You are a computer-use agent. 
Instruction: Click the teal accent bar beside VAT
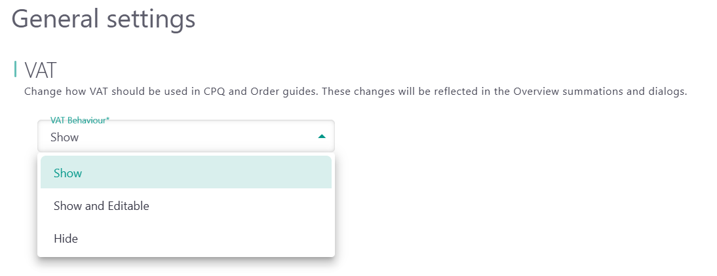(x=15, y=69)
